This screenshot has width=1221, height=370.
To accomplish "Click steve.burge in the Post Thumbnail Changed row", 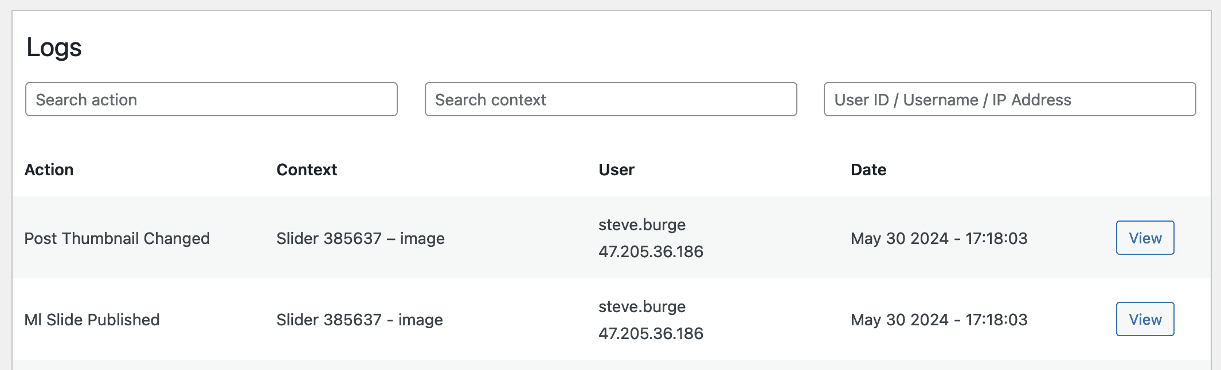I will 642,225.
